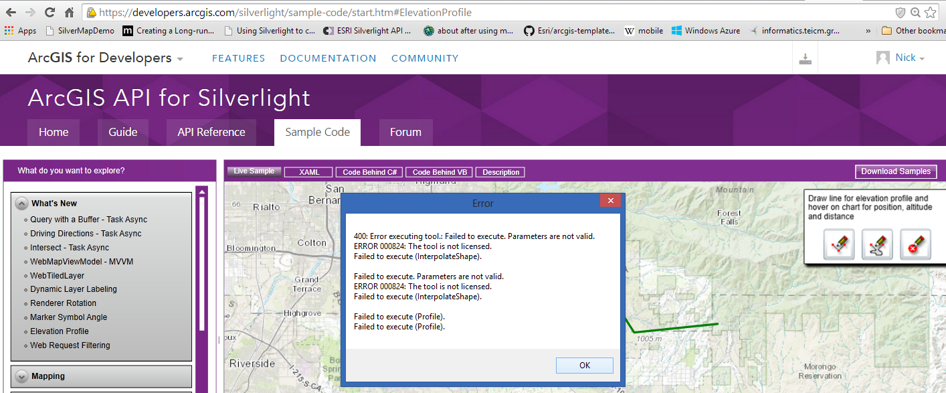The image size is (946, 393).
Task: Click the download tray icon in site header
Action: coord(805,59)
